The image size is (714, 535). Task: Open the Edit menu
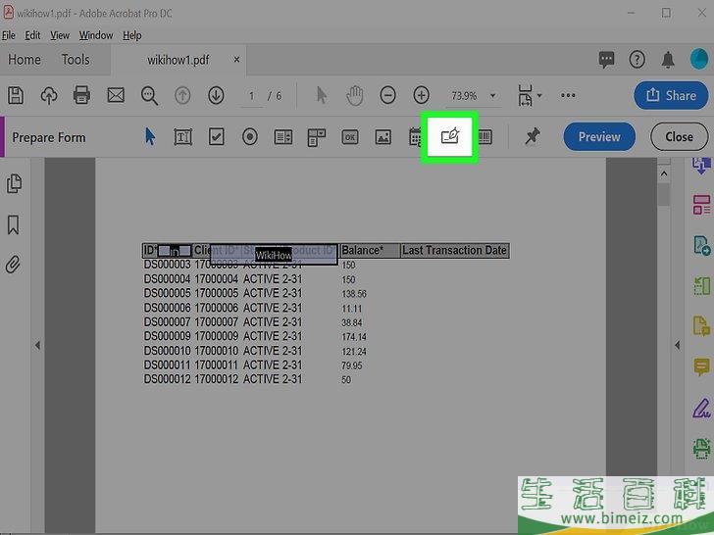tap(32, 35)
